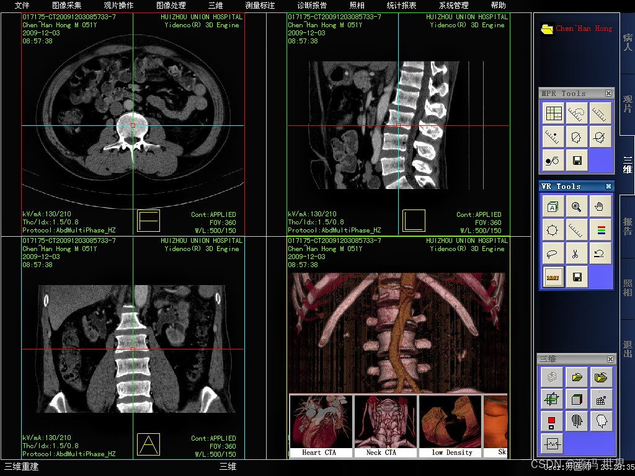The height and width of the screenshot is (476, 635).
Task: Open the 统计报表 menu
Action: (401, 5)
